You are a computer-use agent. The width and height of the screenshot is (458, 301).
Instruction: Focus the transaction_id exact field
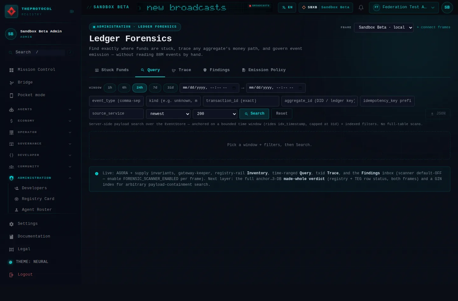pos(241,101)
